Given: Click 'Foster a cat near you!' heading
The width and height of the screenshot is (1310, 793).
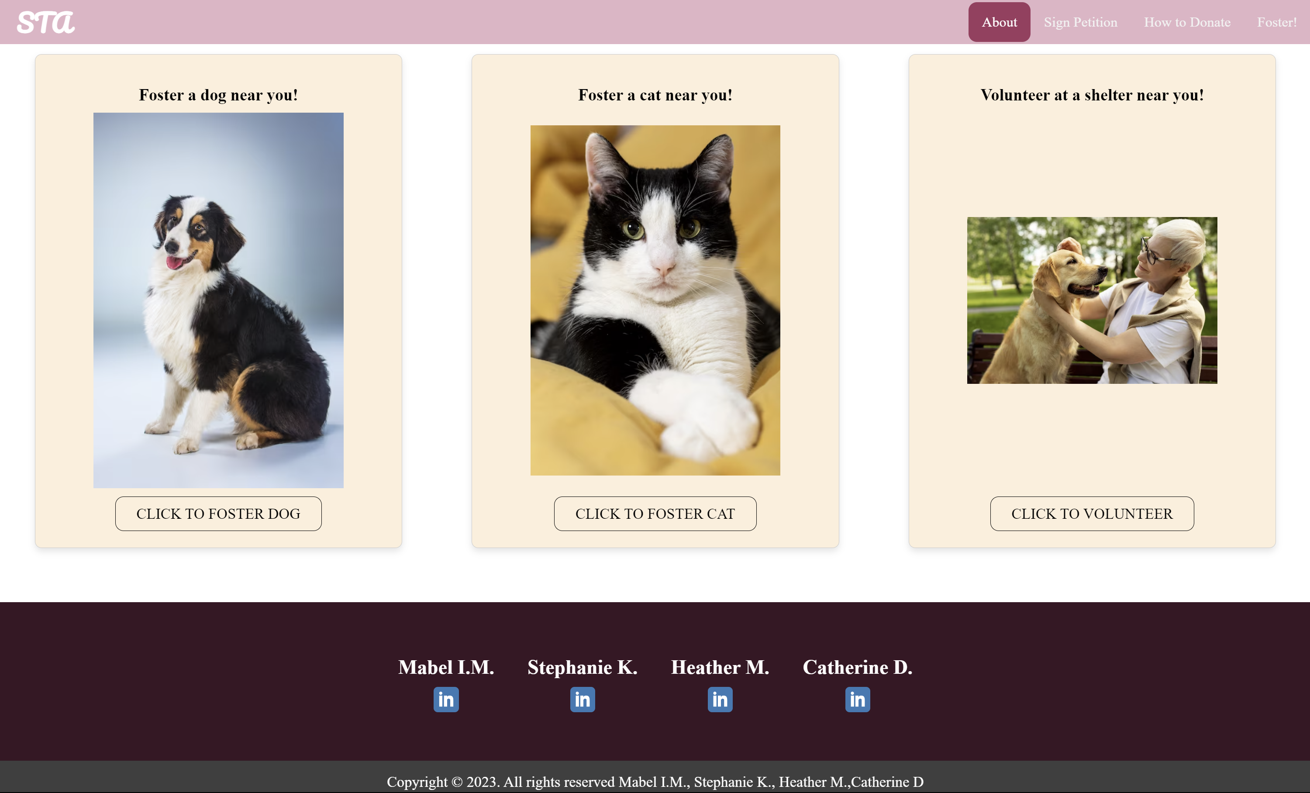Looking at the screenshot, I should (x=655, y=95).
